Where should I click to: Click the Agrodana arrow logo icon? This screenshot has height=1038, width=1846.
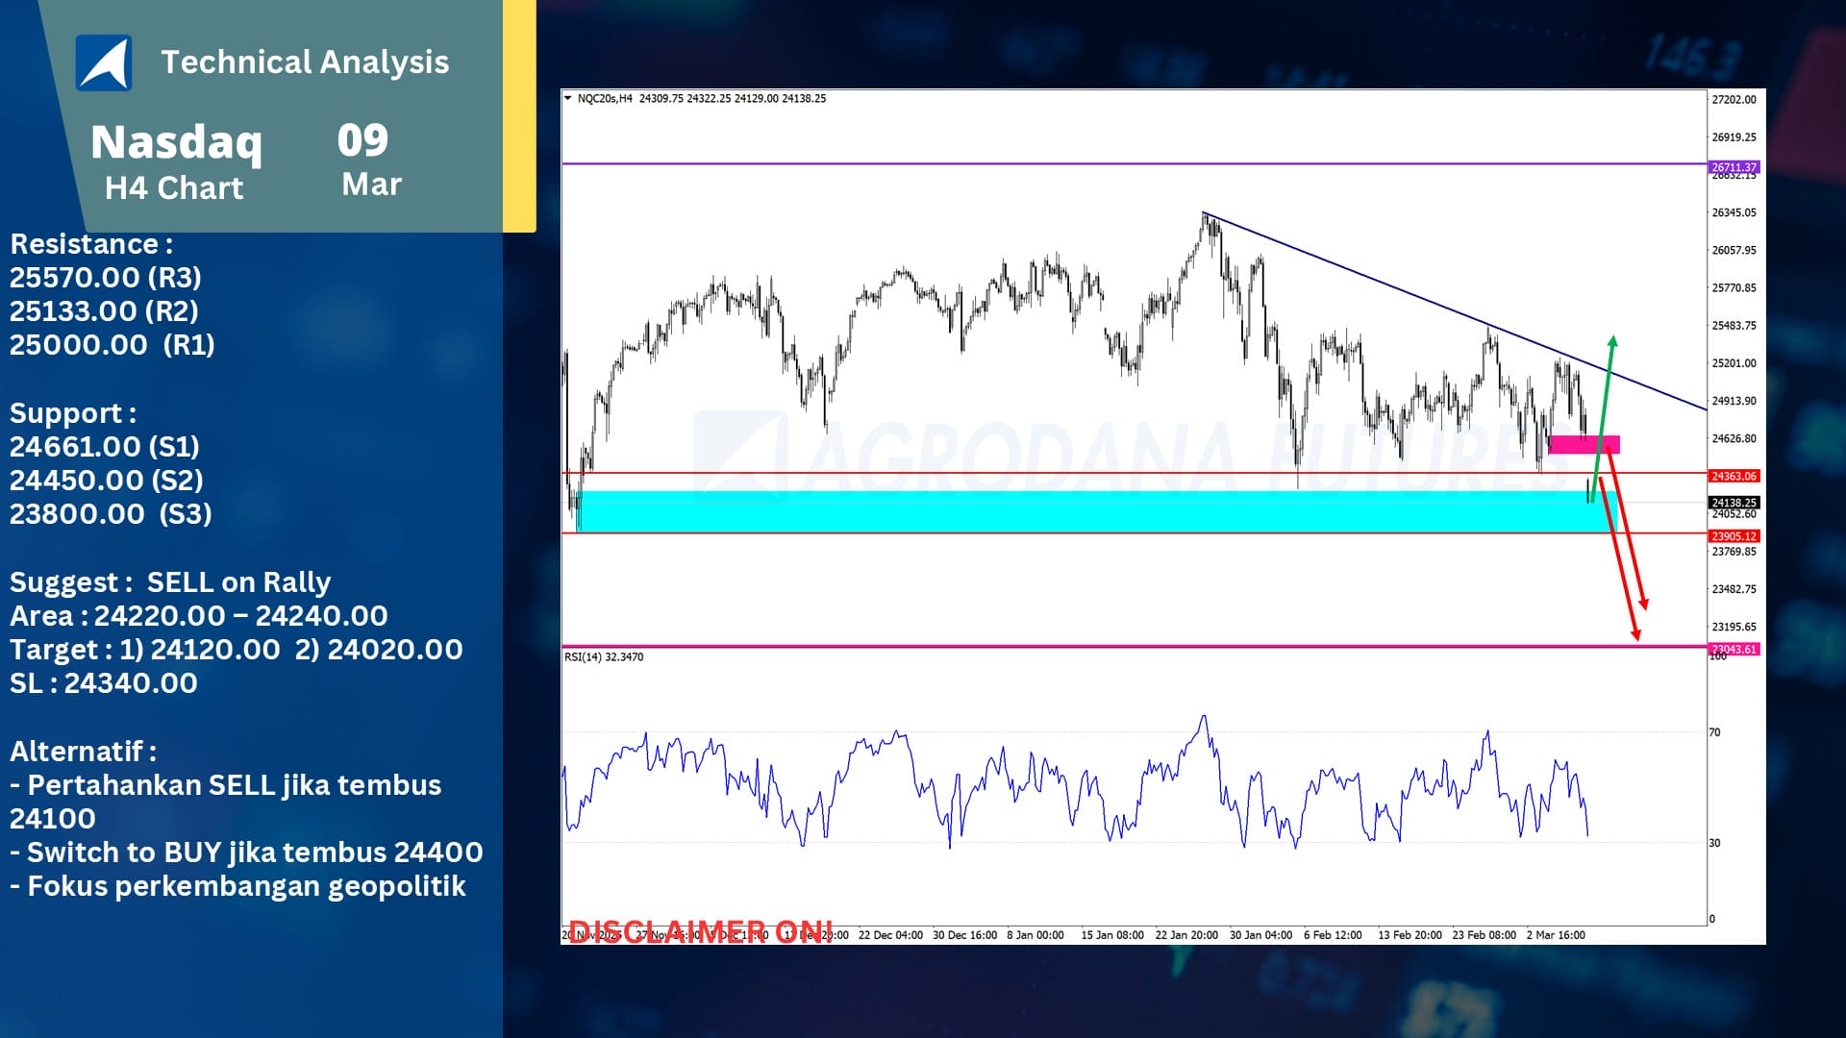[x=104, y=63]
